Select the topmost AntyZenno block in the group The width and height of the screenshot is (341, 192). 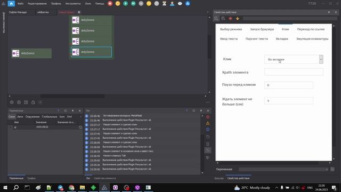tap(91, 20)
